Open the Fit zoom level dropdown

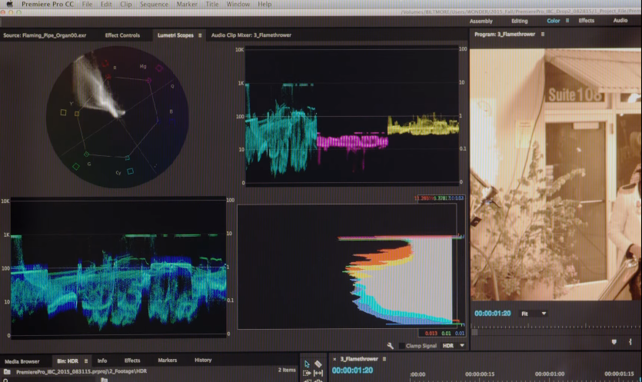[x=534, y=314]
